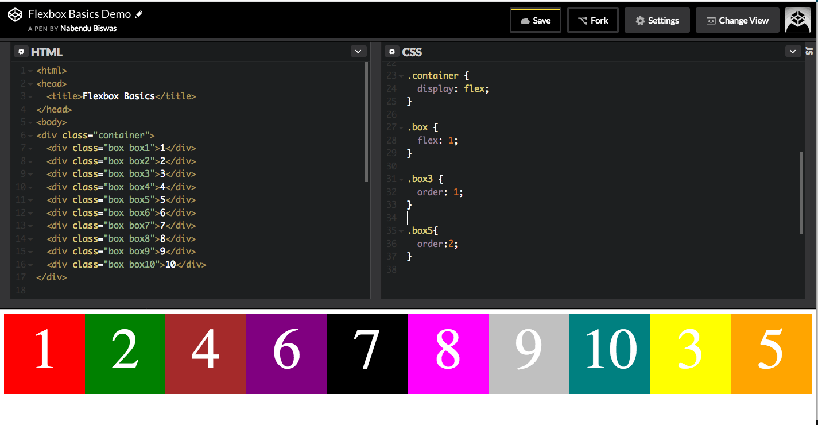Screen dimensions: 818x425
Task: Click the purple box numbered 6
Action: (286, 354)
